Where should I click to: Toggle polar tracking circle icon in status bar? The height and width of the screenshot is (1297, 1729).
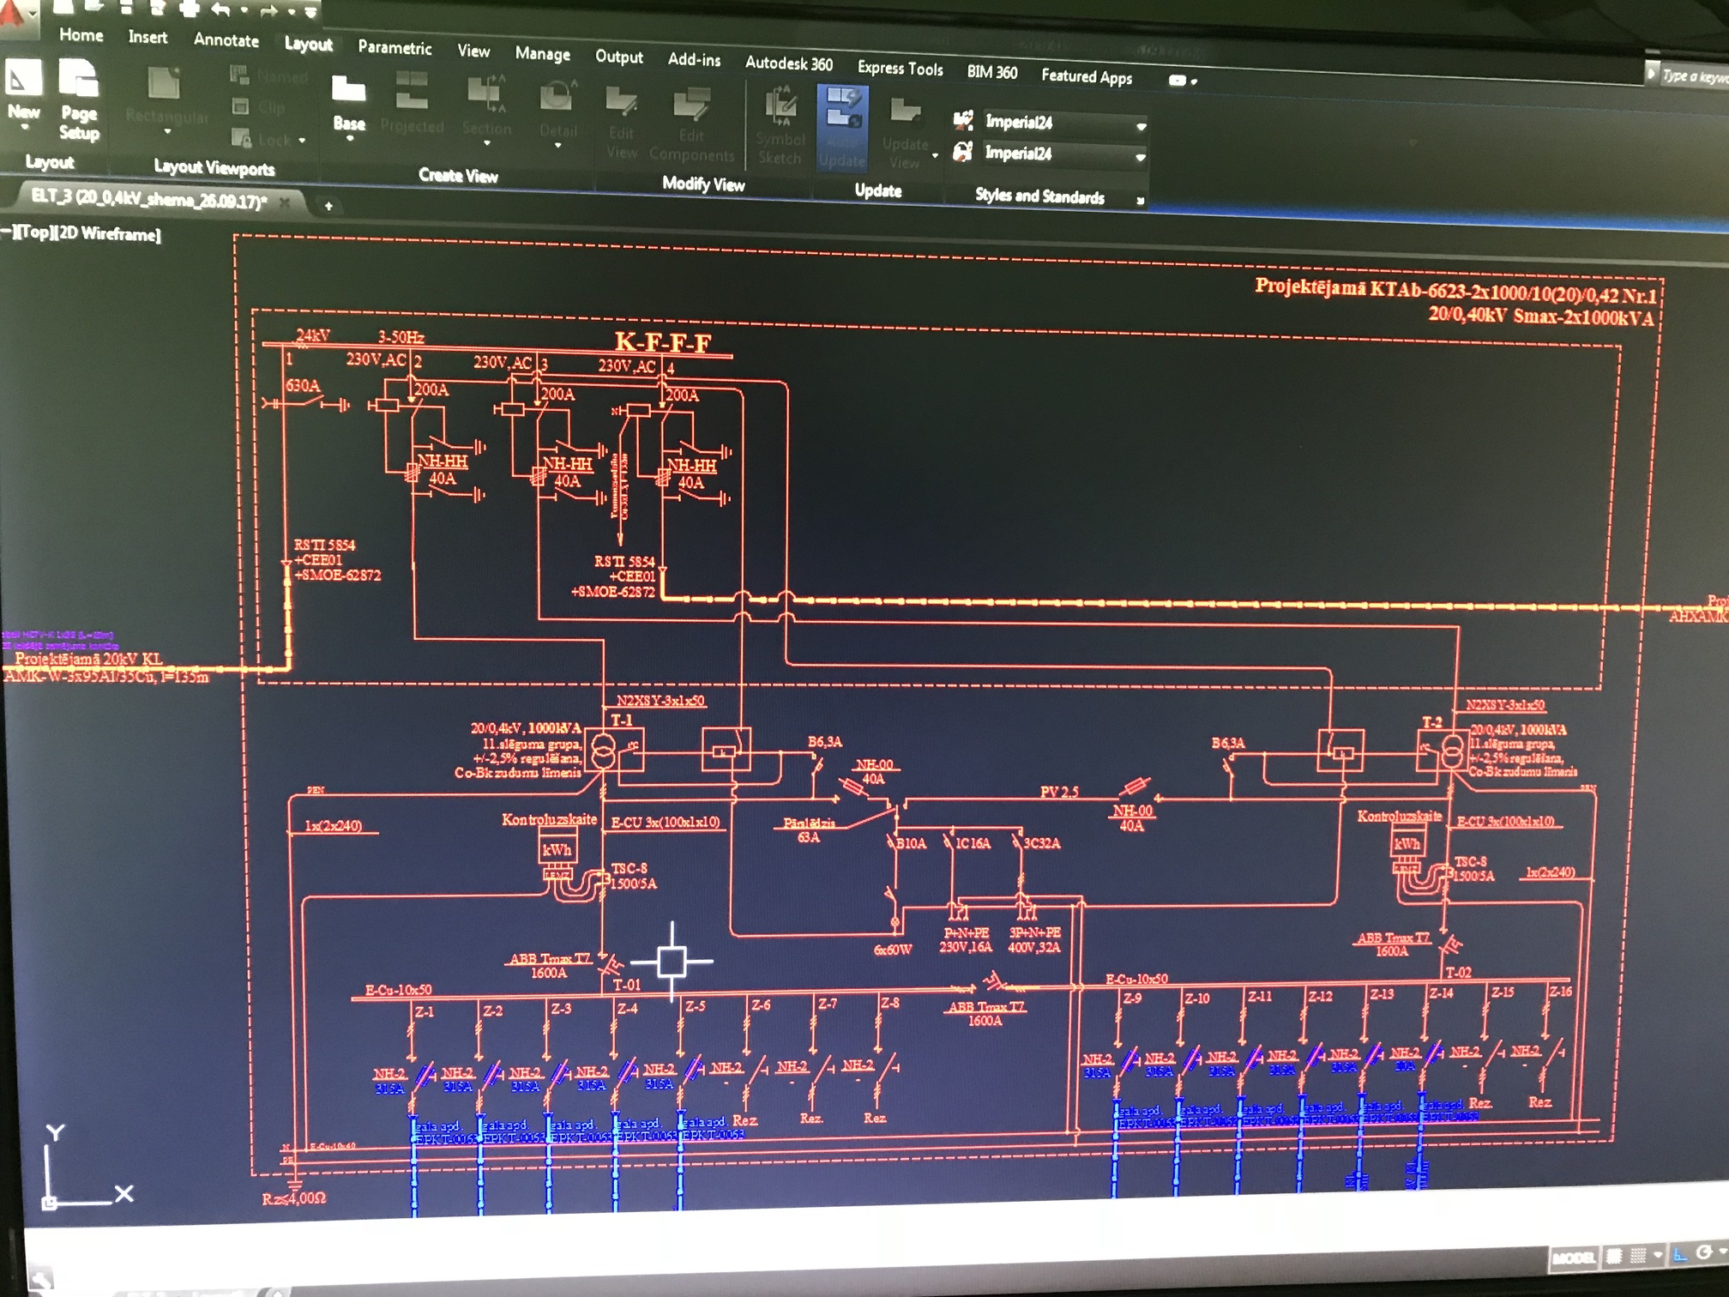(1705, 1252)
